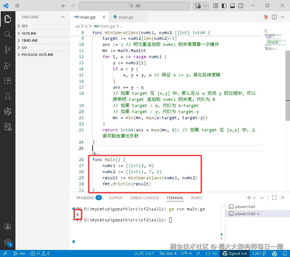Toggle the Primary Side Bar
290x257 pixels.
(224, 6)
